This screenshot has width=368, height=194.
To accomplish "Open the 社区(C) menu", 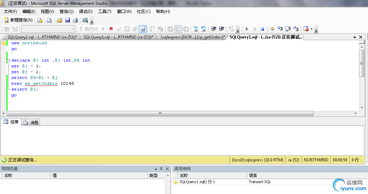I will coord(144,12).
